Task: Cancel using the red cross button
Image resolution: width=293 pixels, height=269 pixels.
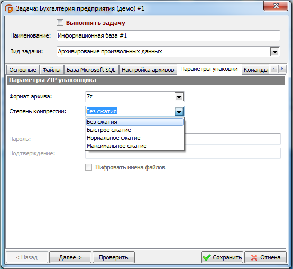Action: pos(265,257)
